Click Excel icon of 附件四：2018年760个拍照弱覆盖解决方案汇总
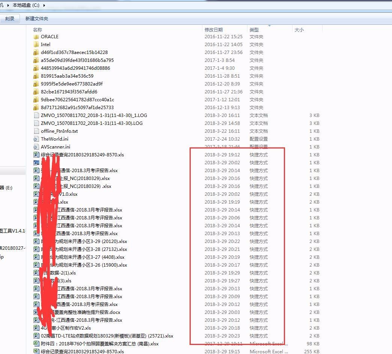The width and height of the screenshot is (392, 354). coord(36,344)
